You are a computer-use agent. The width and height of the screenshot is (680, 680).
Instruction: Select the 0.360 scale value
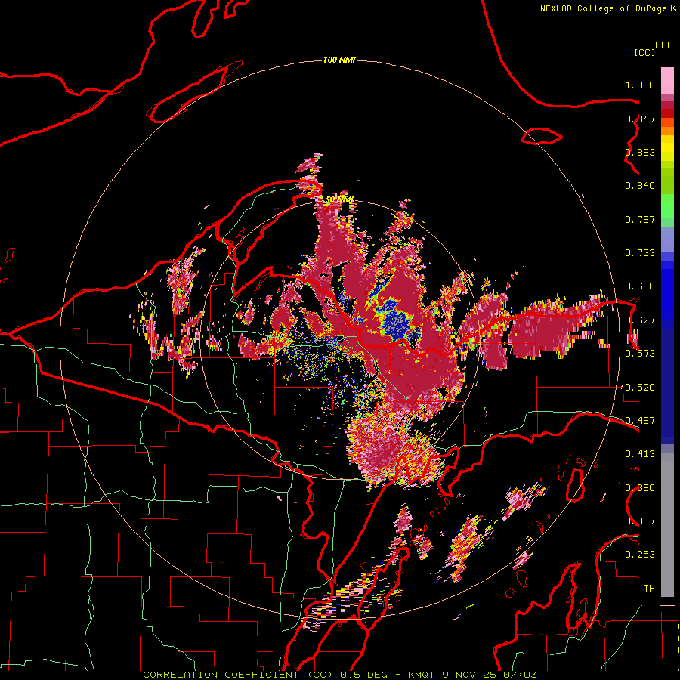[x=640, y=488]
